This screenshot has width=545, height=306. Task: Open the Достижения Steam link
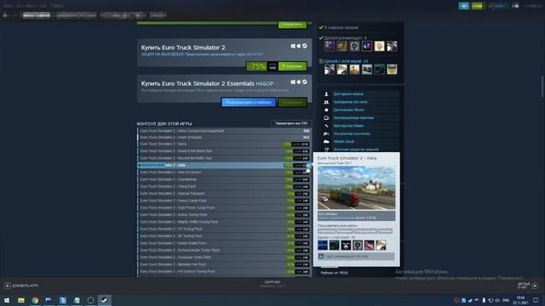pos(348,110)
